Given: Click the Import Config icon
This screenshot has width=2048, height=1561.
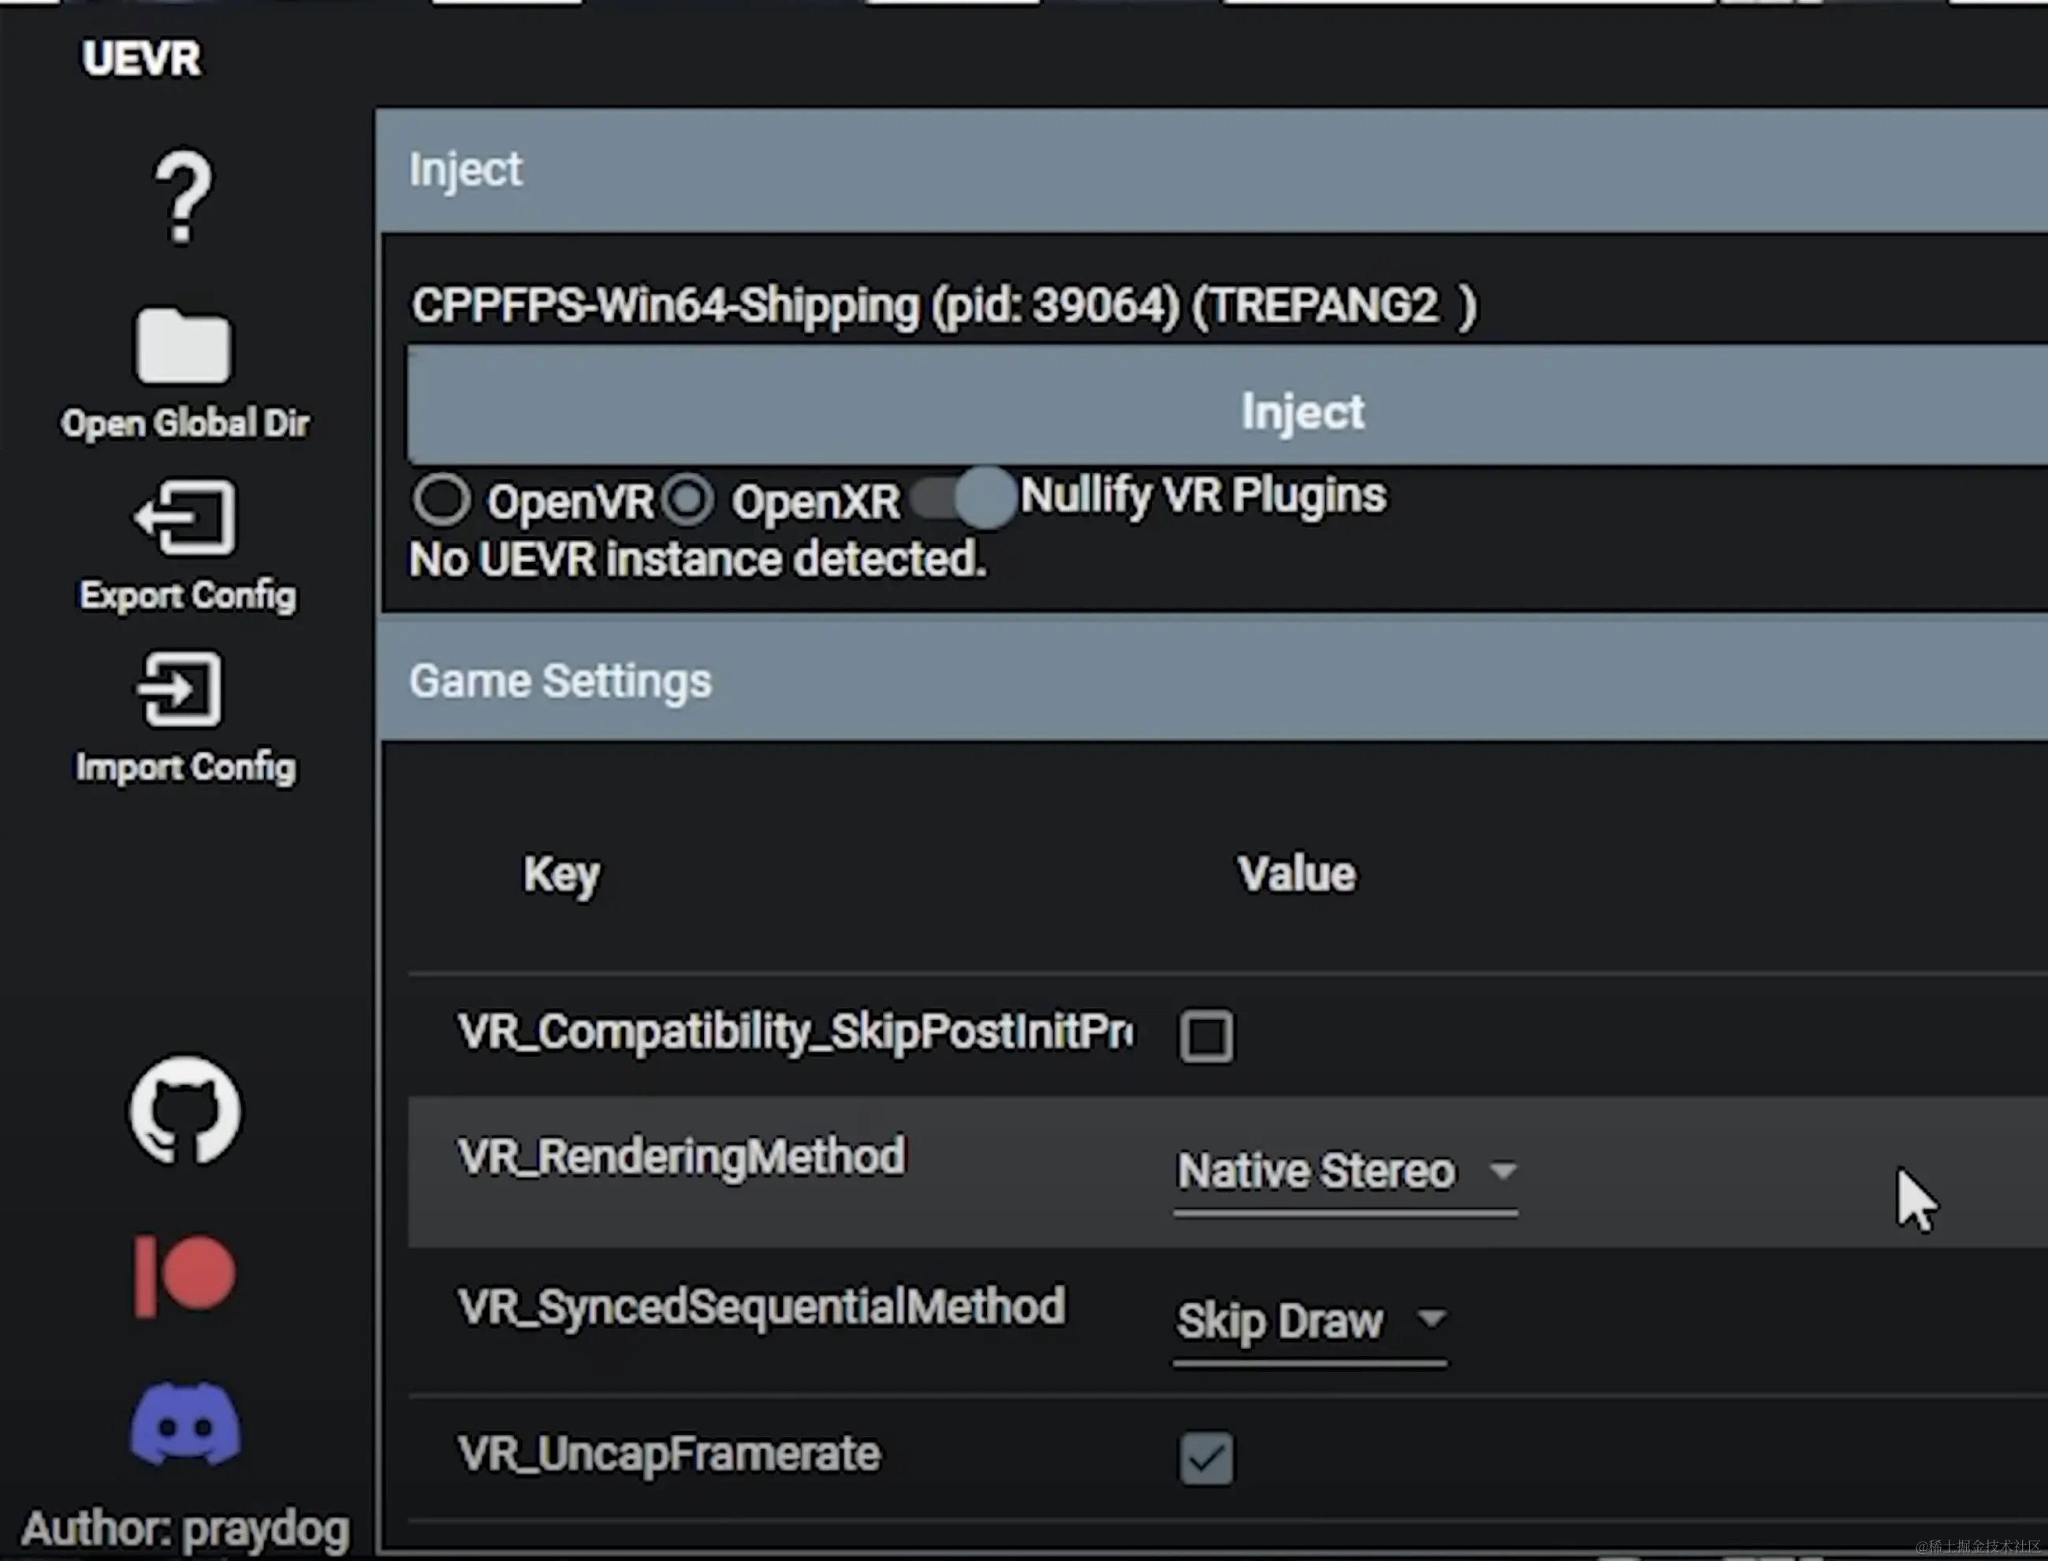Looking at the screenshot, I should [181, 688].
